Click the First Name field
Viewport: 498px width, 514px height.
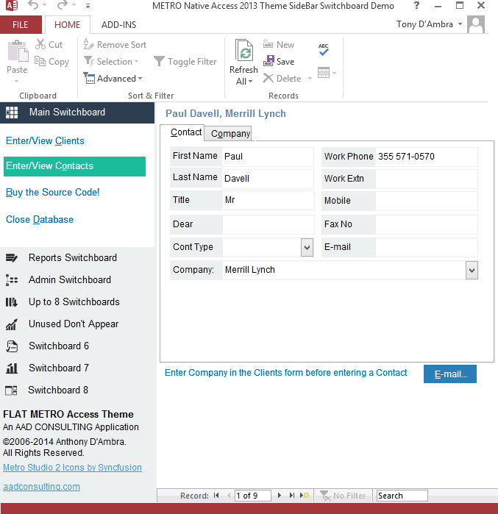[x=268, y=157]
